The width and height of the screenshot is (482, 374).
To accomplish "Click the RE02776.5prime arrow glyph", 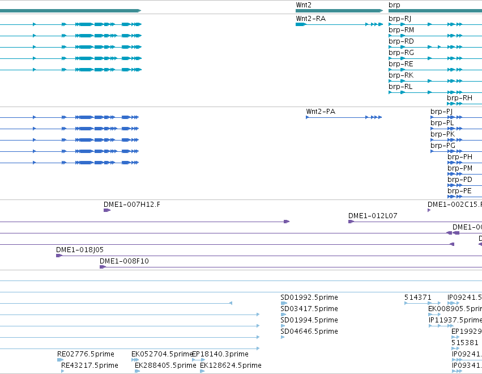I will tap(60, 360).
